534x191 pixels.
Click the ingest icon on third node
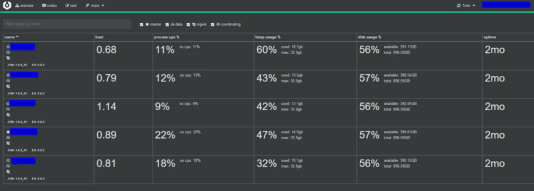8,115
